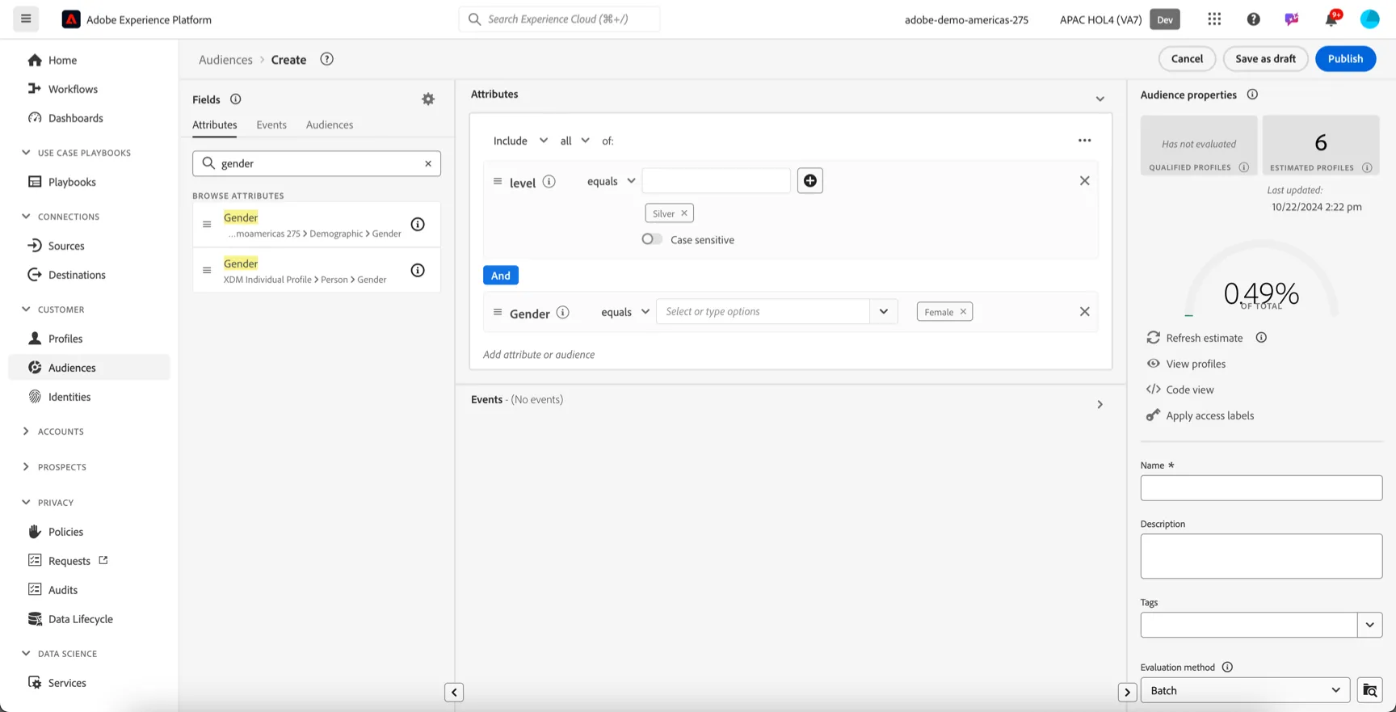The image size is (1396, 712).
Task: Collapse the Privacy navigation section
Action: 26,503
